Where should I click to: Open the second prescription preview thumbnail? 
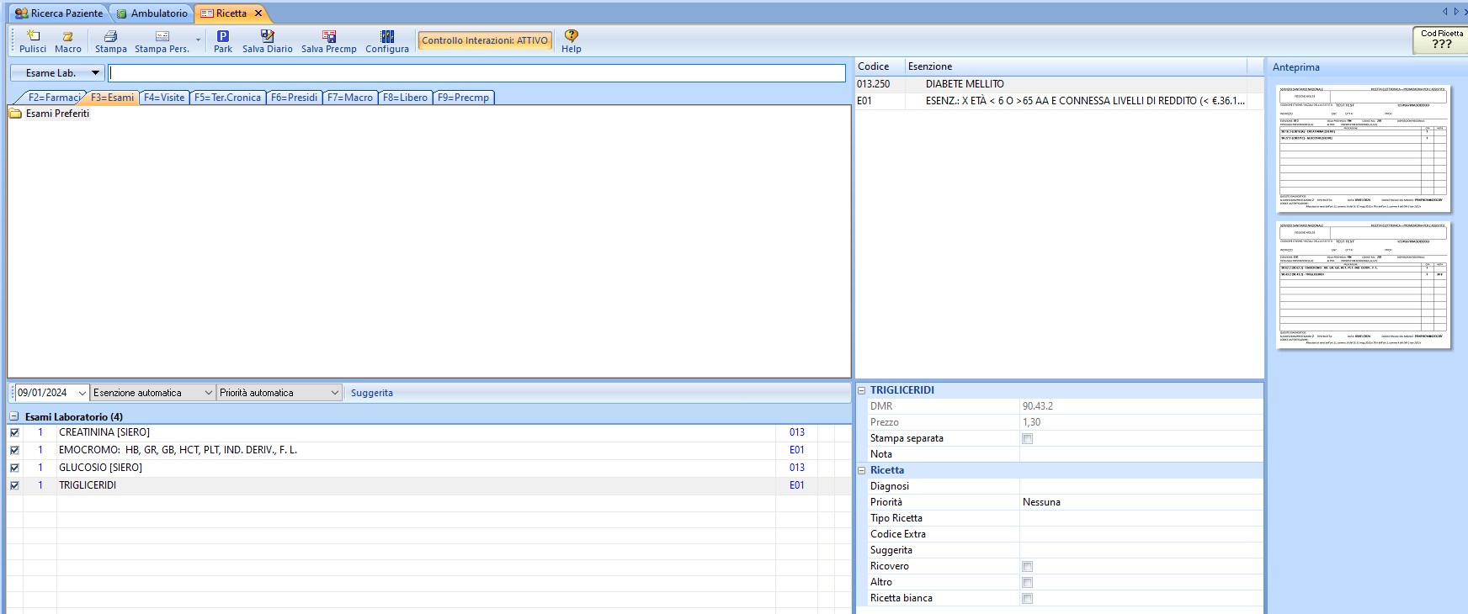pos(1363,284)
